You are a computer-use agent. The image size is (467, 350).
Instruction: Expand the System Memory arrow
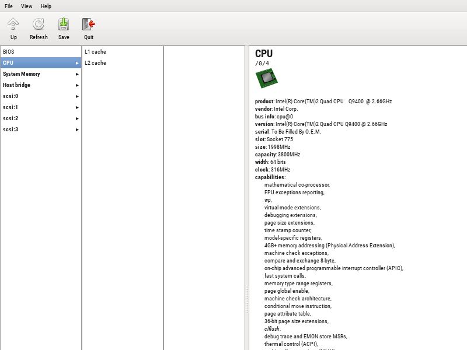tap(77, 74)
